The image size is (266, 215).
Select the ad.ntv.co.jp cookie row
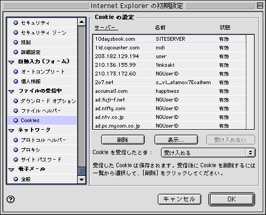tap(169, 117)
